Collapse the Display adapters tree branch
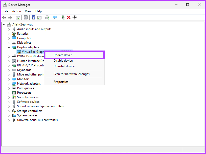The height and width of the screenshot is (154, 206). click(x=9, y=47)
